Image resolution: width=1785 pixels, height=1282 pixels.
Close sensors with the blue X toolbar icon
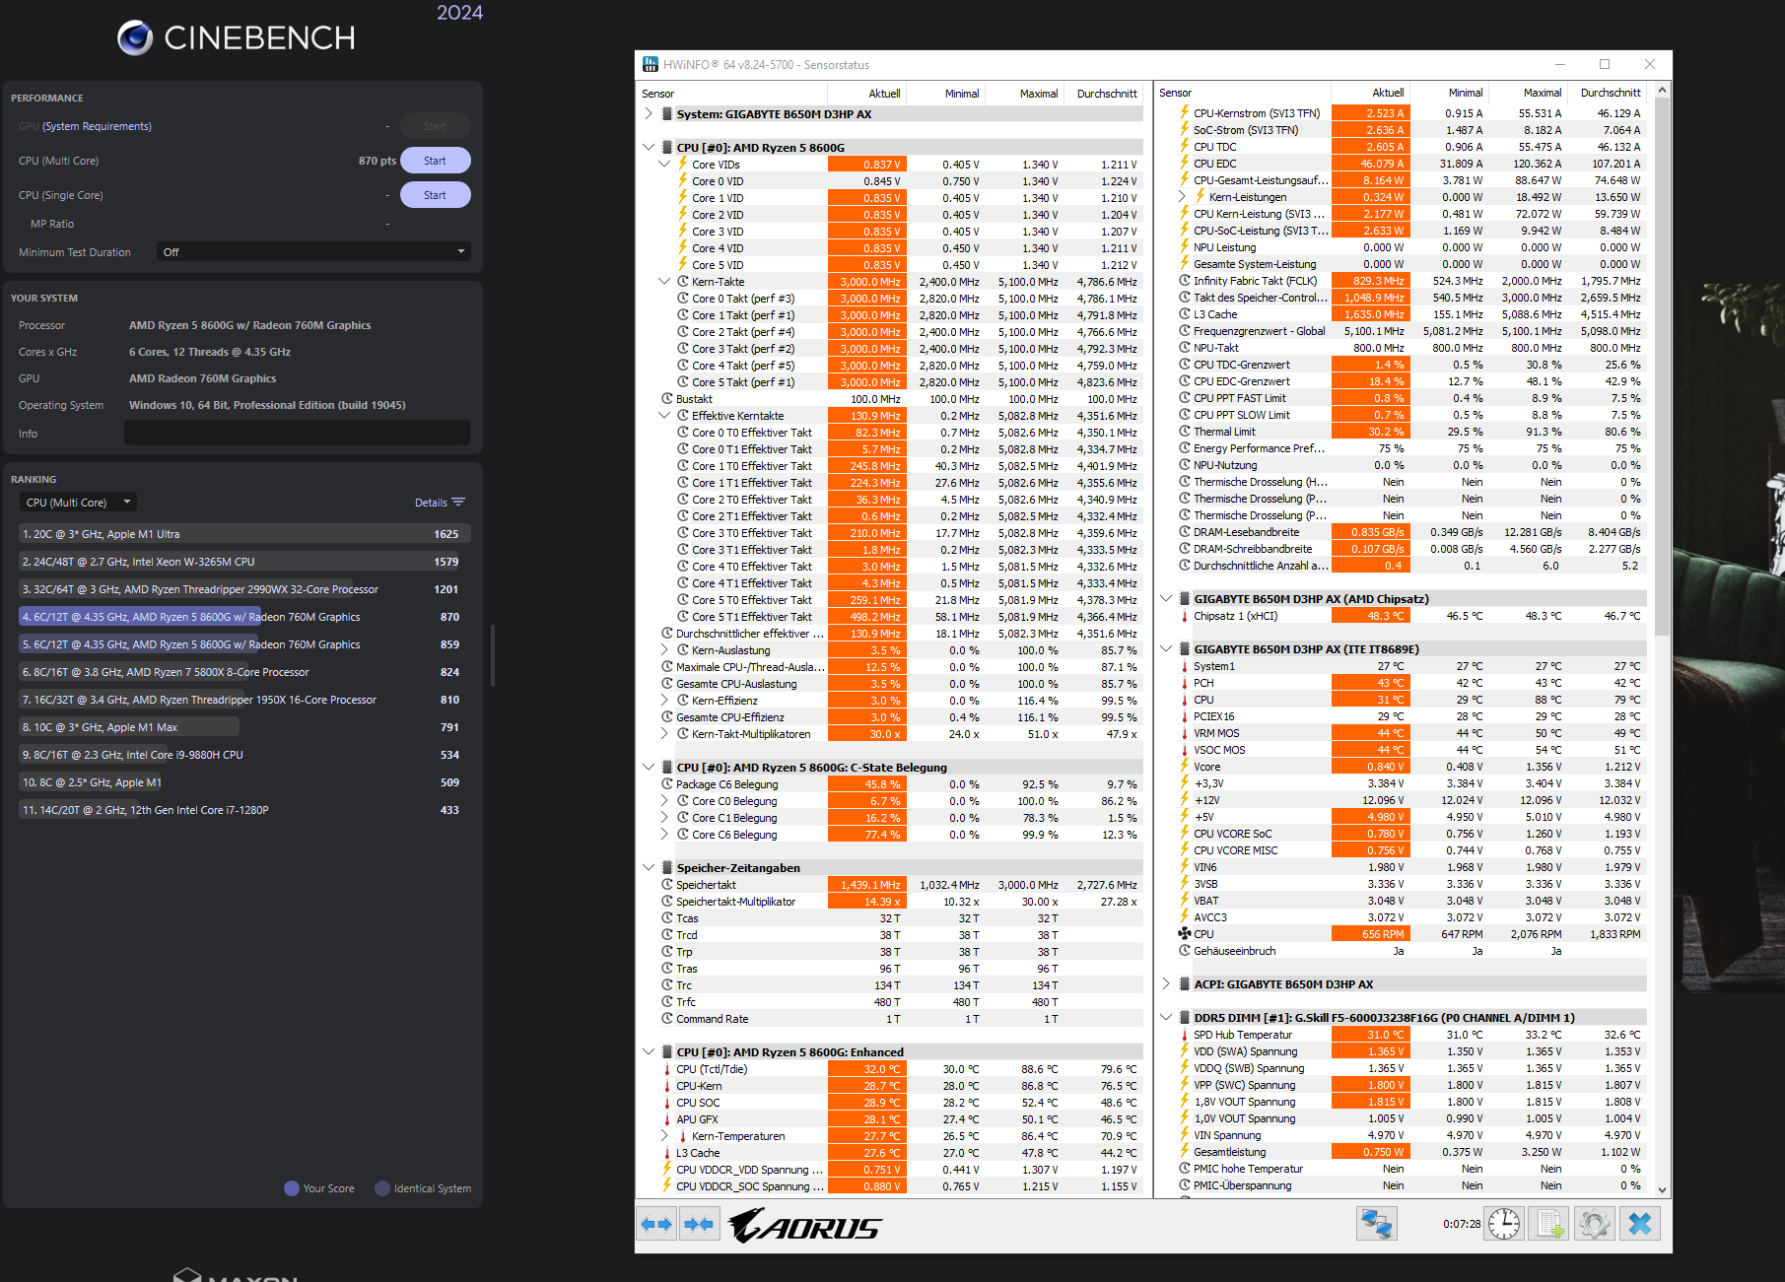1640,1224
